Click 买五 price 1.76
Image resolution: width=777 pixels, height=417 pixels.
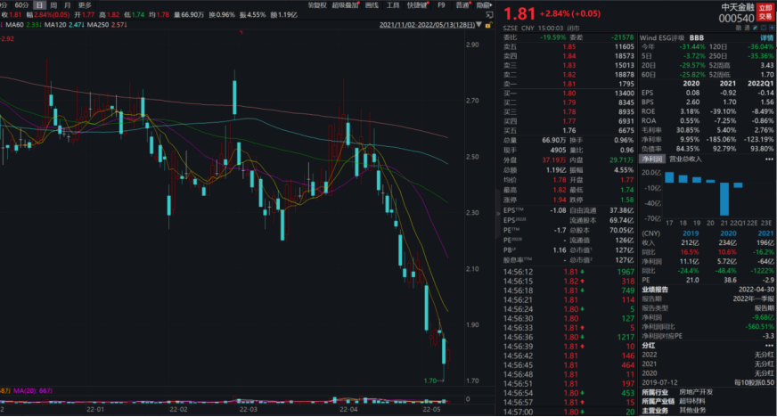(x=568, y=130)
